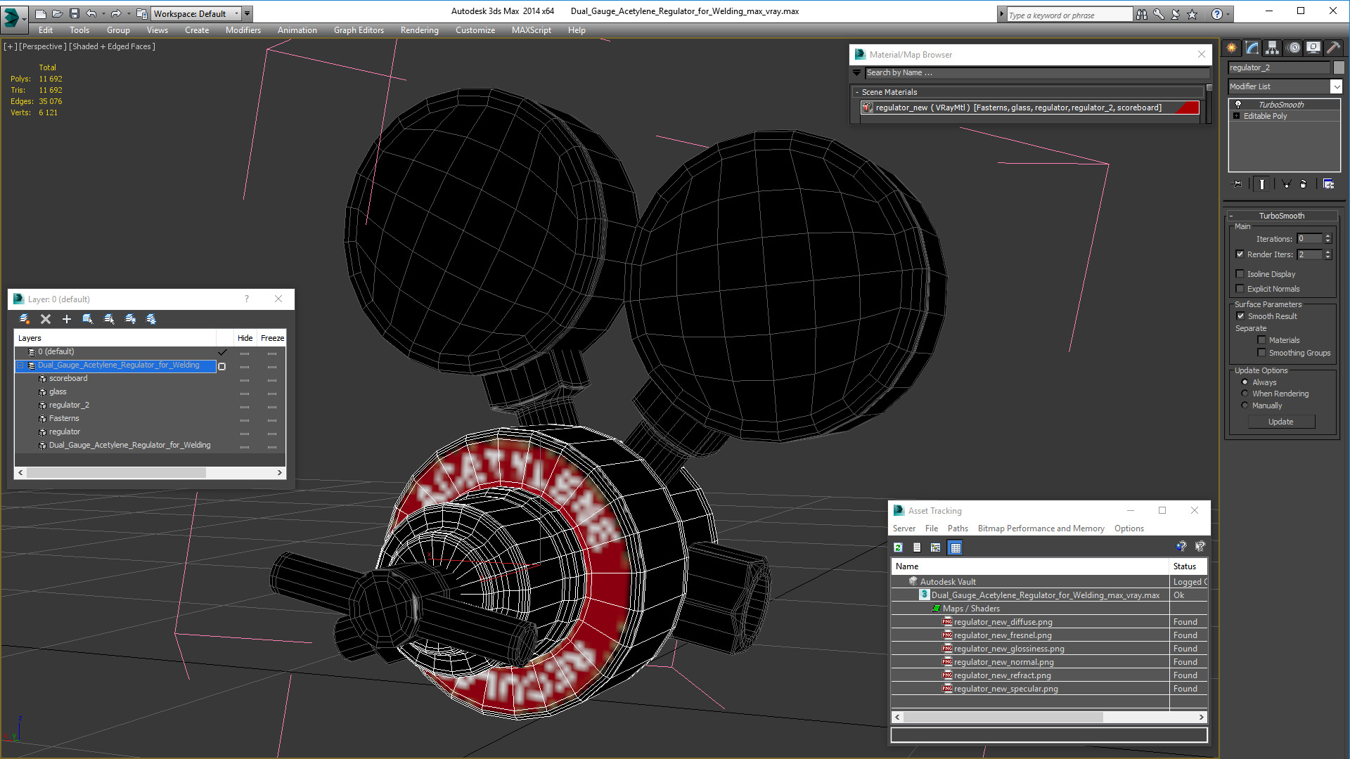Enable Separate by Materials checkbox
This screenshot has width=1350, height=759.
coord(1261,340)
